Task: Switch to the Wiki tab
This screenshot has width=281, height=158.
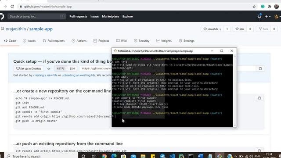Action: [x=121, y=41]
